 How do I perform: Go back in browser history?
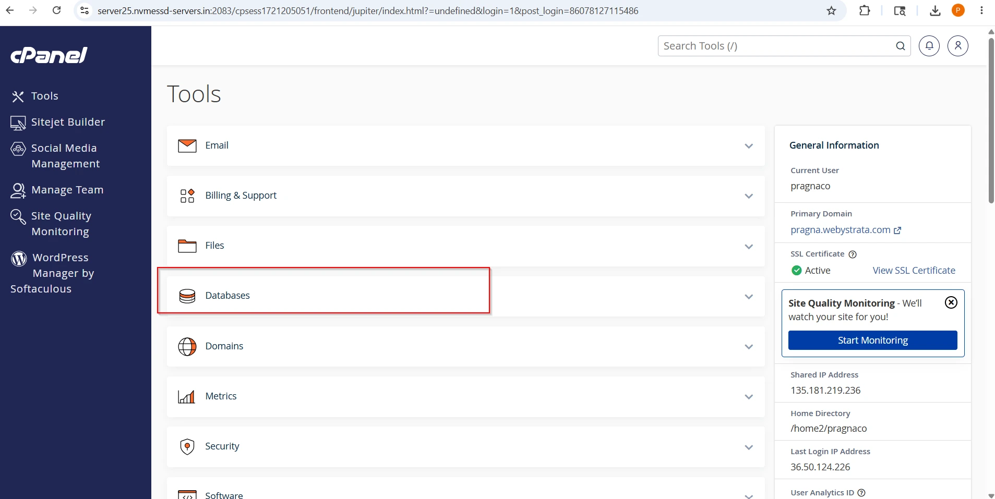tap(10, 10)
